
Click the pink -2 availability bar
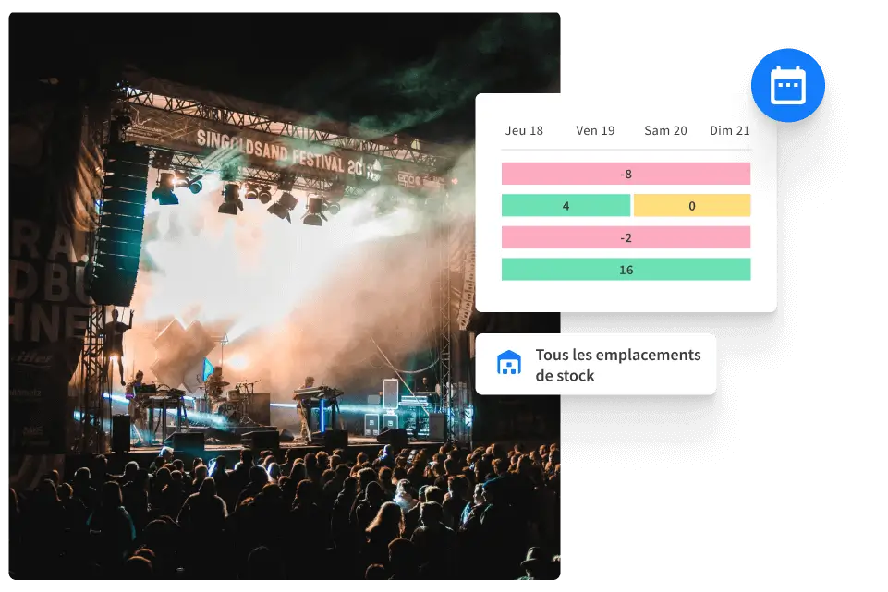[626, 237]
